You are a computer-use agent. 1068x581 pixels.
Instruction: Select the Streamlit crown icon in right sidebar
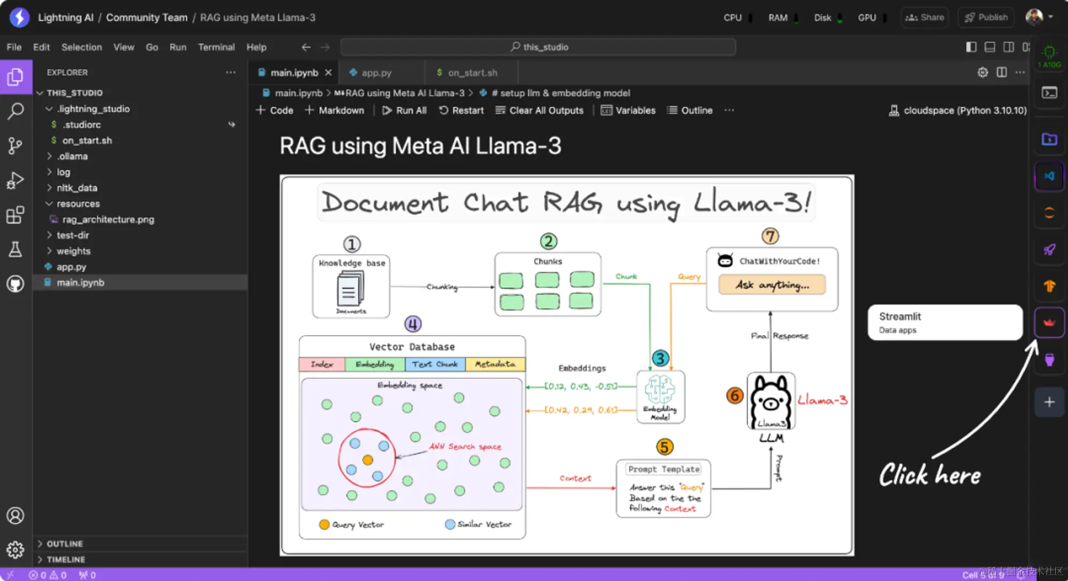click(1049, 322)
